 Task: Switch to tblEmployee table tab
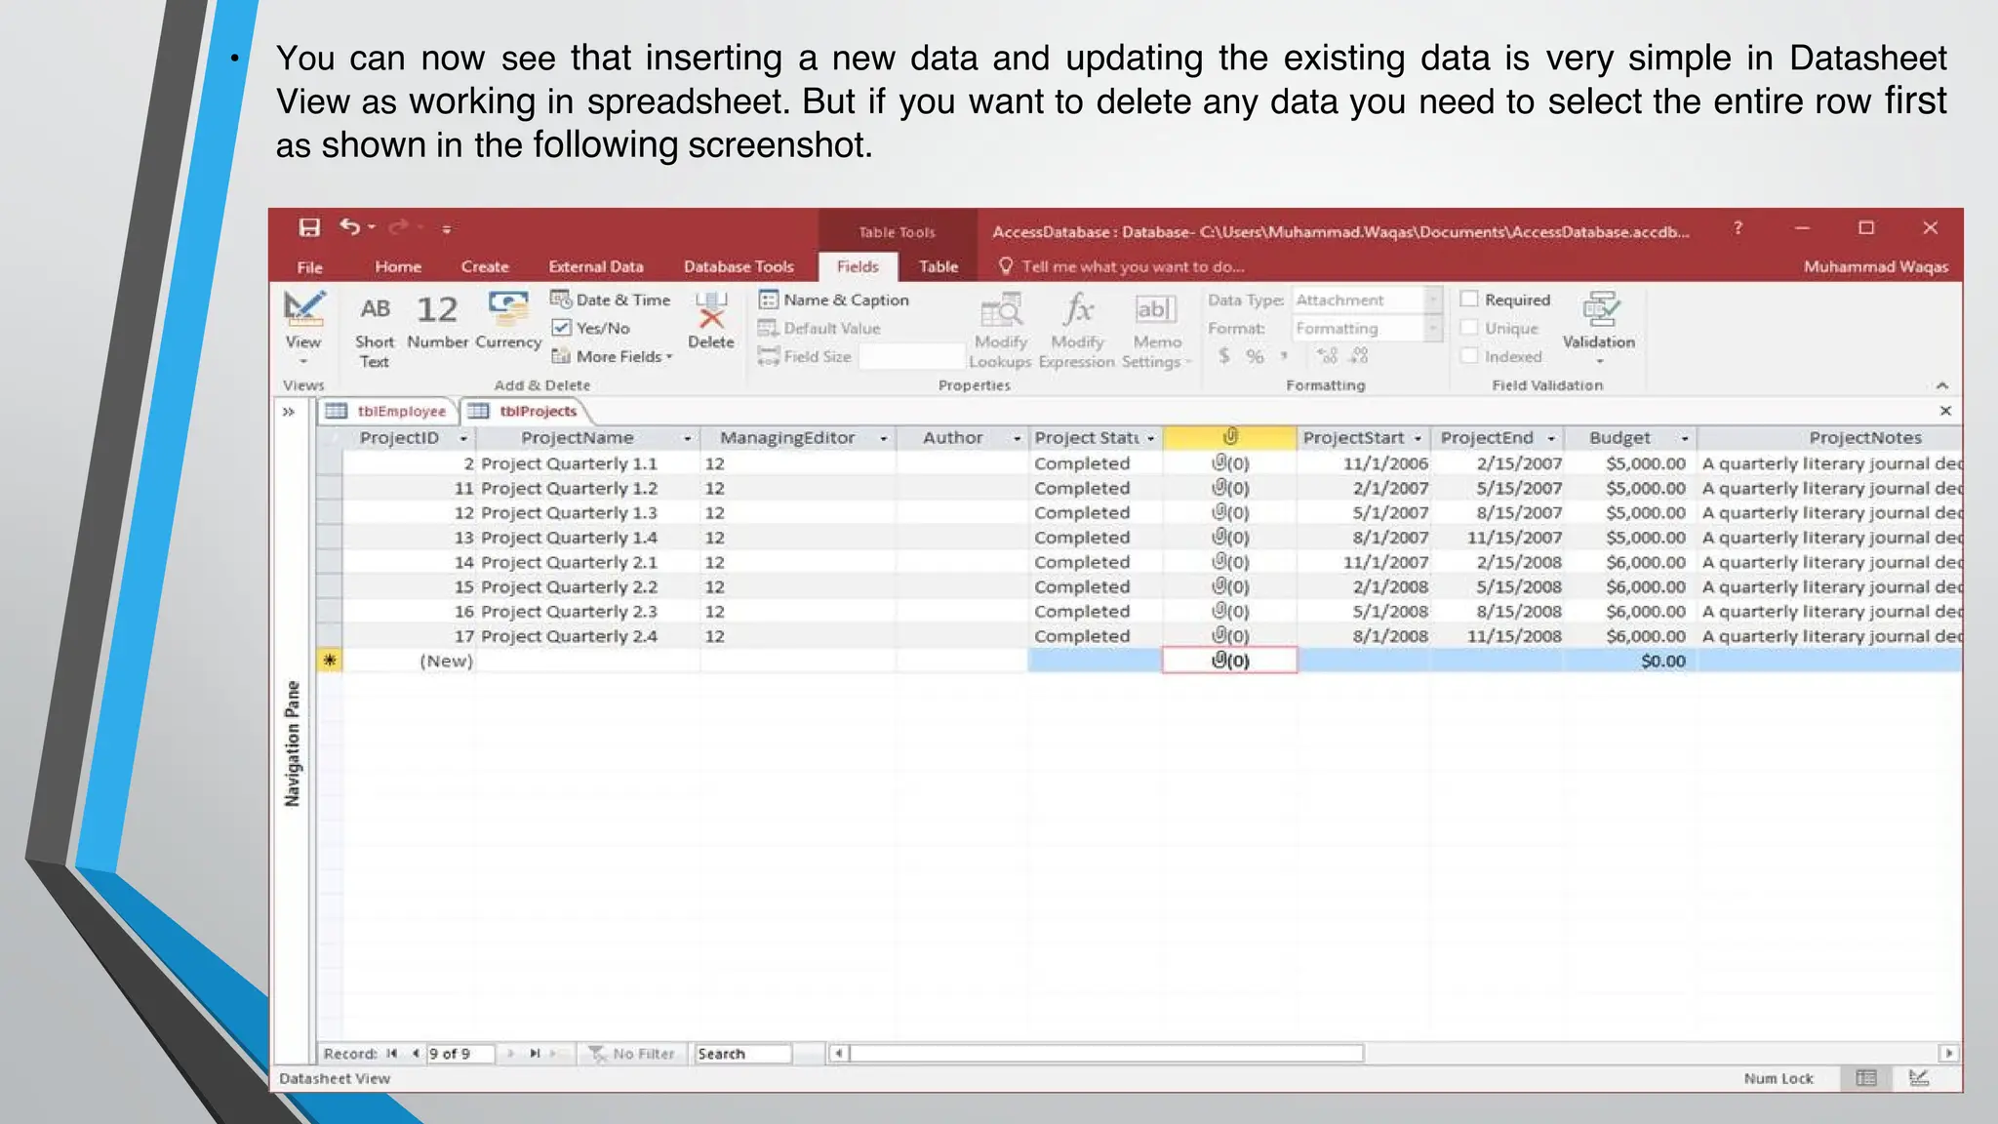pyautogui.click(x=387, y=411)
